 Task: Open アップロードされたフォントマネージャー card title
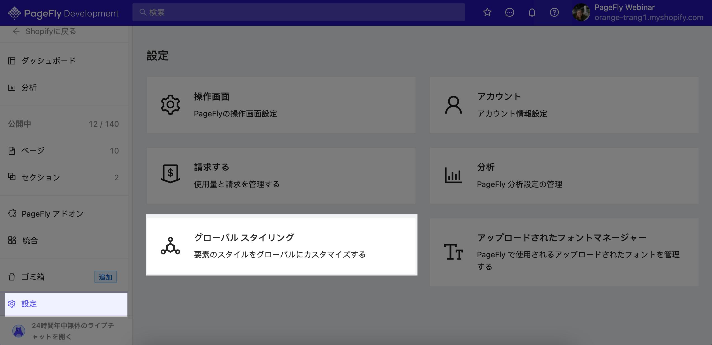(x=562, y=238)
